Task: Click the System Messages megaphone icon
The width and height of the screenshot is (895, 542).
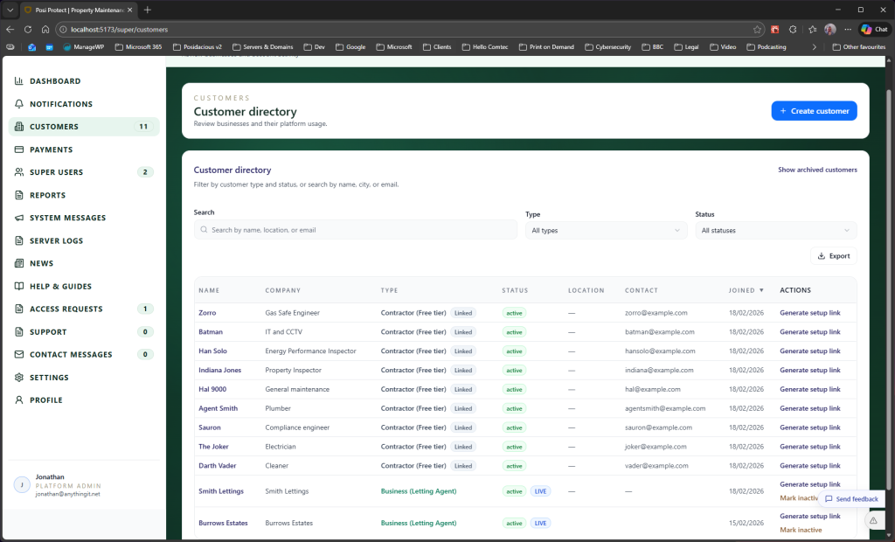Action: 19,218
